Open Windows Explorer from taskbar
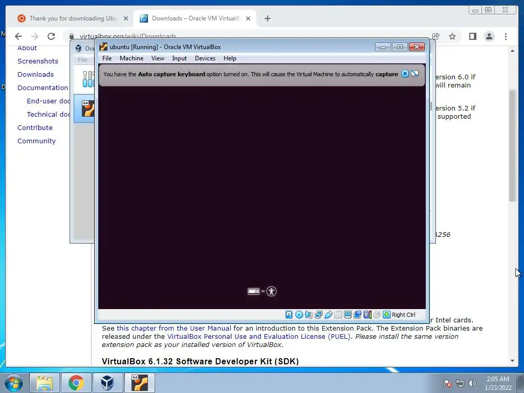Viewport: 524px width, 393px height. coord(45,383)
